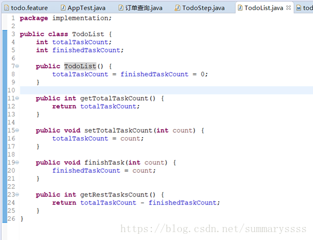Click 'finishedTaskCount' field declaration on line 5

coord(86,50)
